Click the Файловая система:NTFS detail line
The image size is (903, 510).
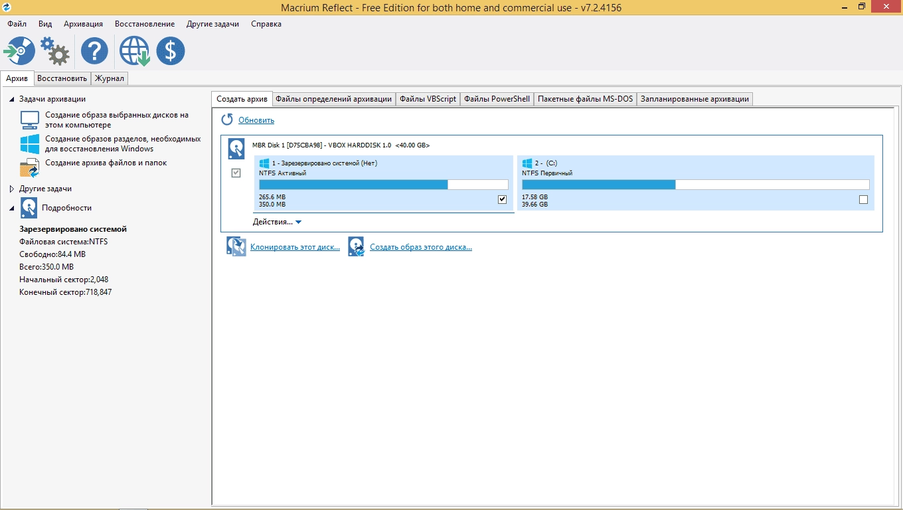64,242
